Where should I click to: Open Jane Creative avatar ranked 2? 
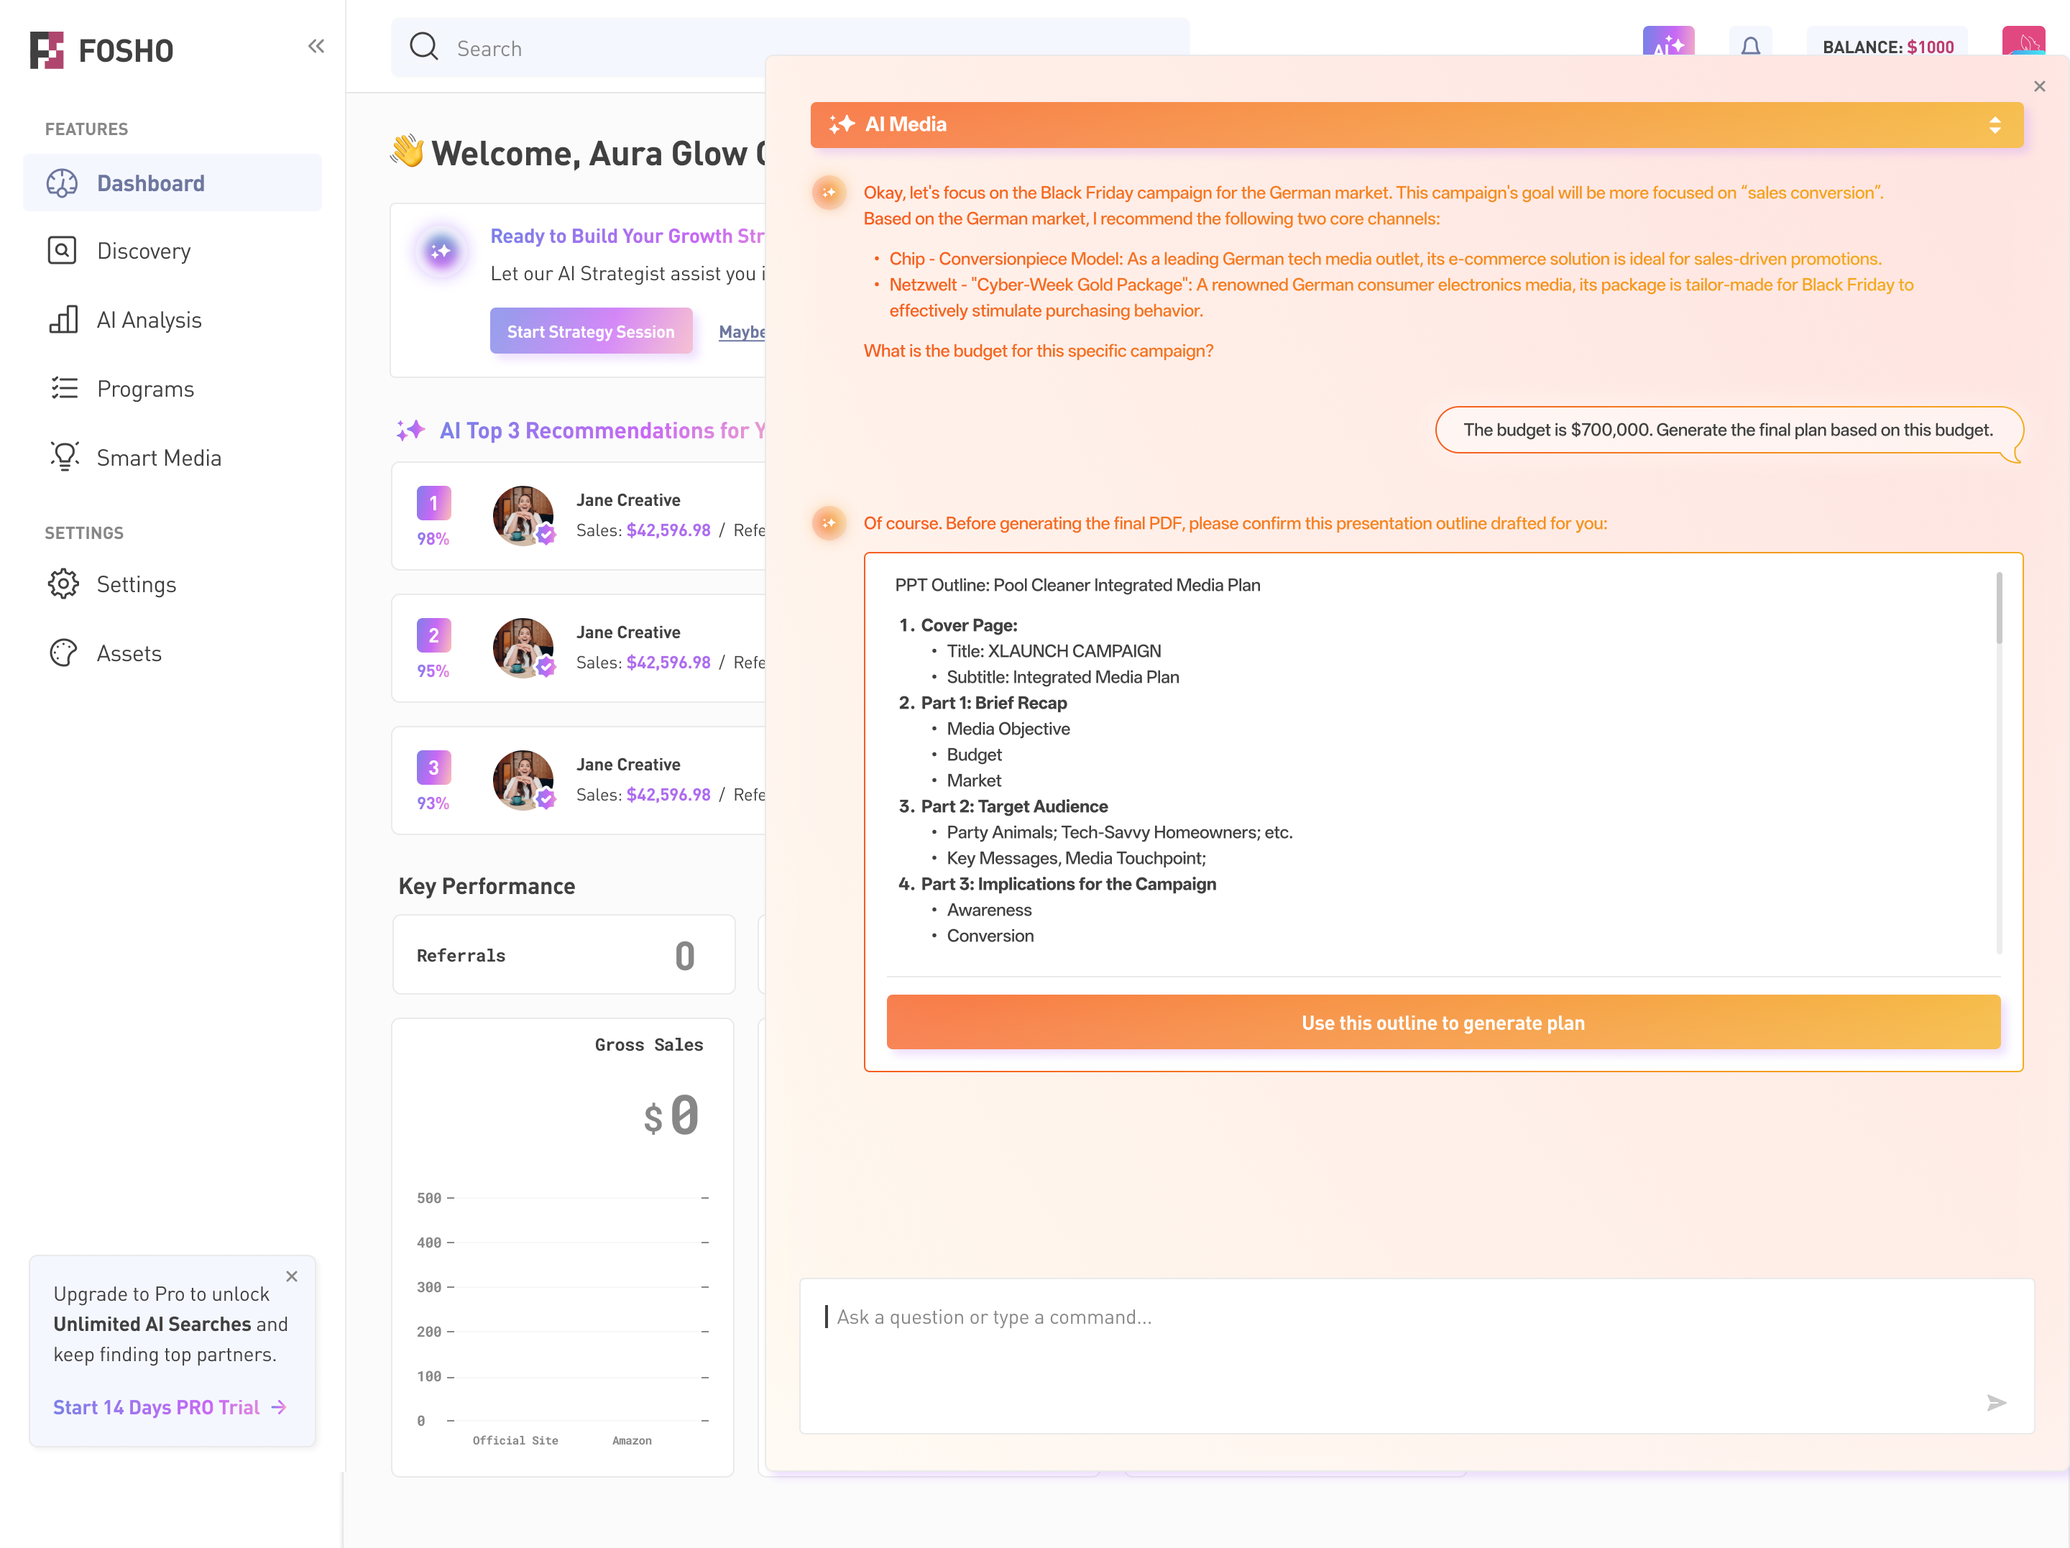[524, 647]
